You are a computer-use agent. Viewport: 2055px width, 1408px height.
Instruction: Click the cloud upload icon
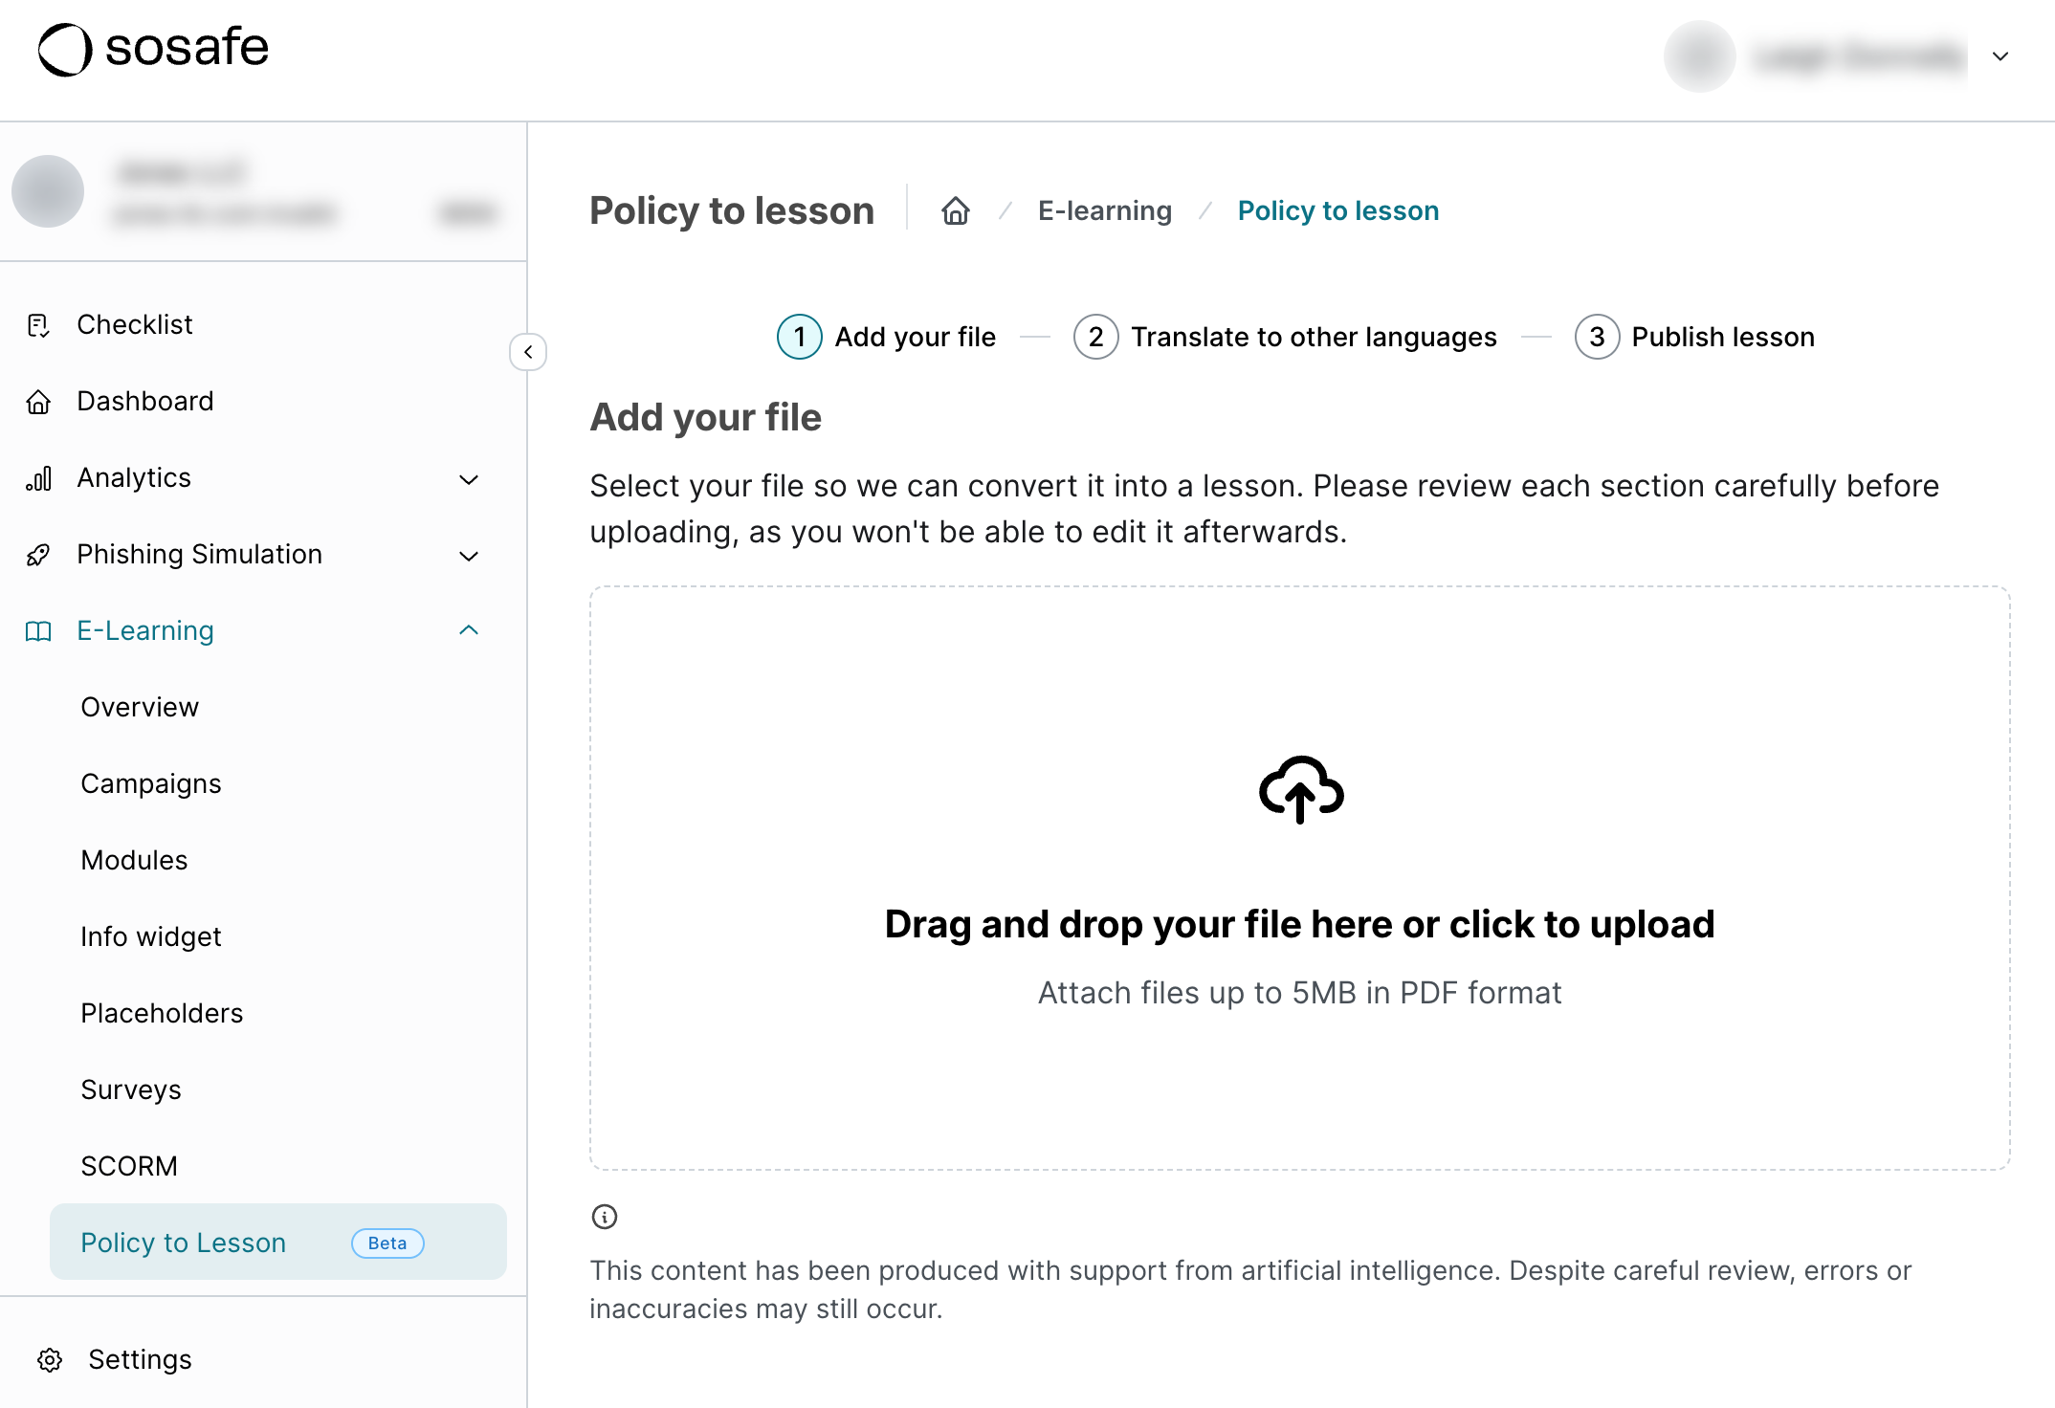[1300, 789]
